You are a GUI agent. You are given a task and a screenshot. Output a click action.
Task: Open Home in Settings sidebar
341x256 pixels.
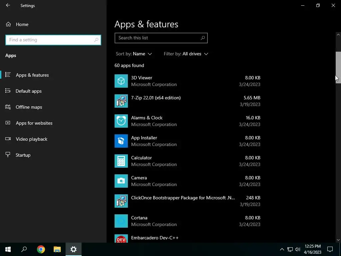coord(22,24)
